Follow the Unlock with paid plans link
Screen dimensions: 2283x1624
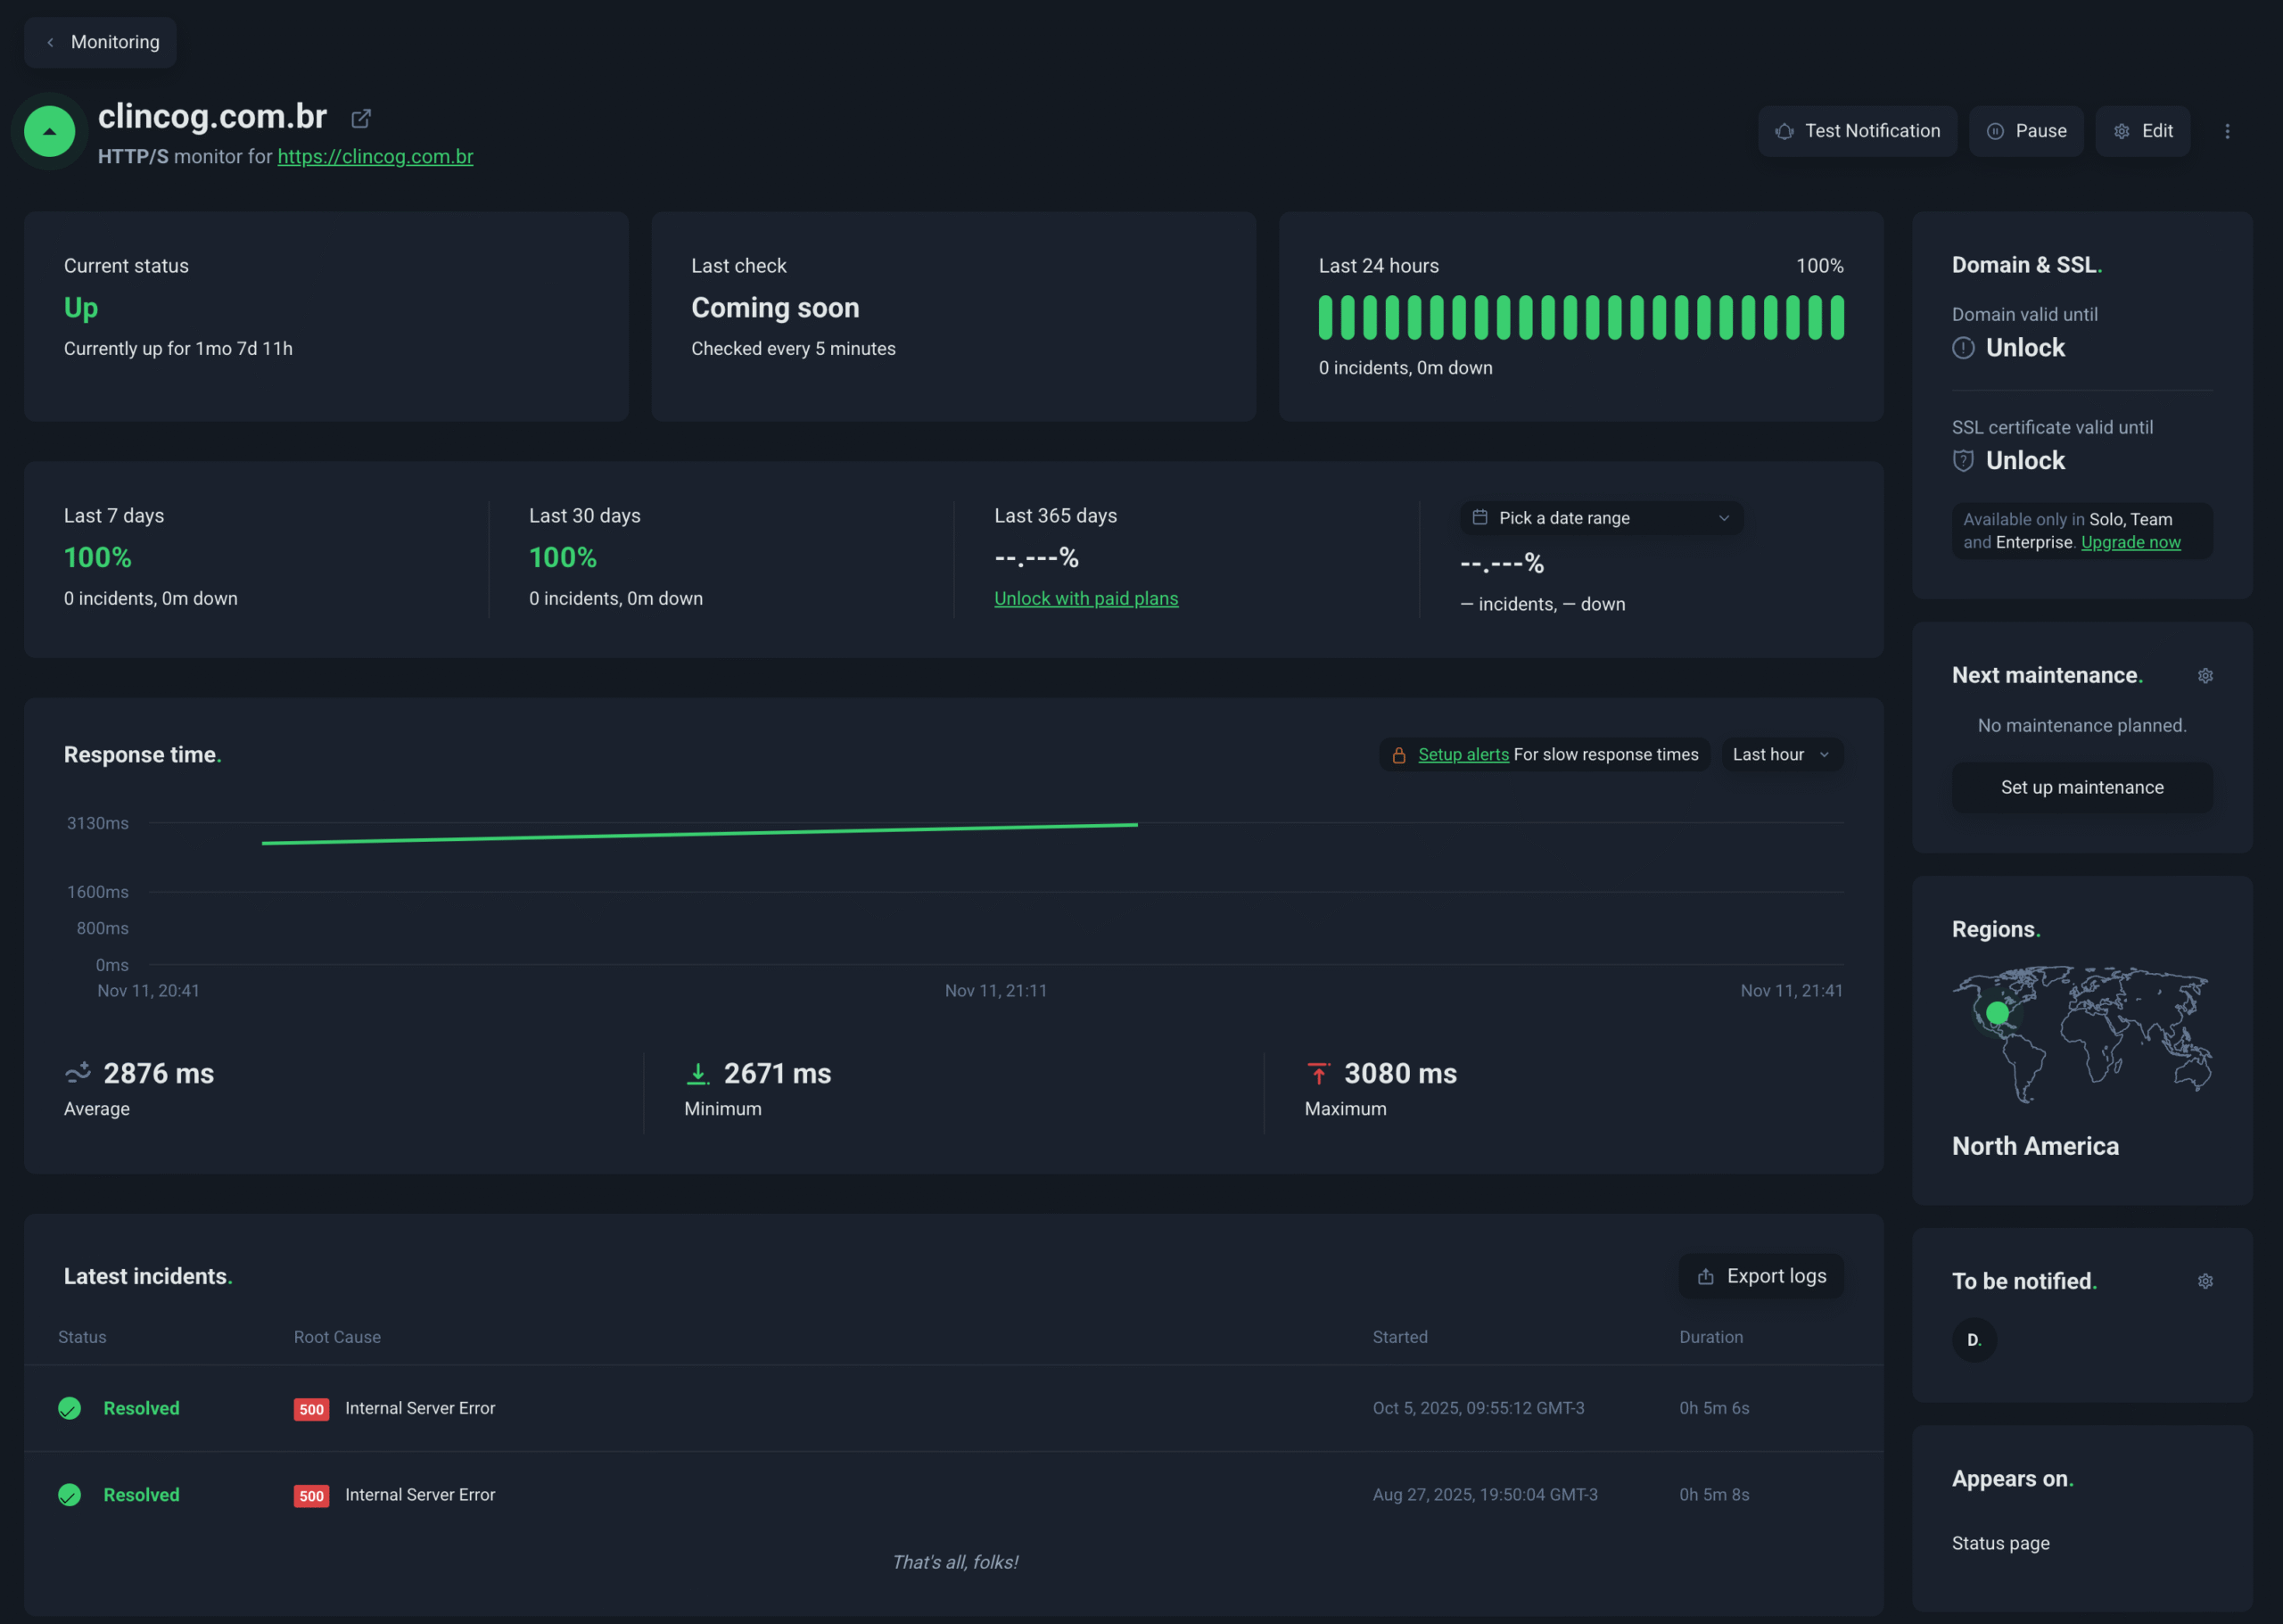click(x=1086, y=599)
